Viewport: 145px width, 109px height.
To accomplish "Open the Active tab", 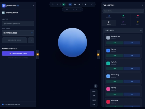I will click(x=123, y=17).
